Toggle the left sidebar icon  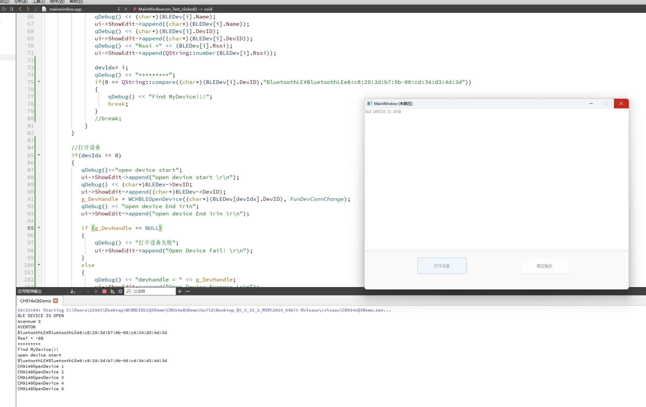tap(12, 9)
